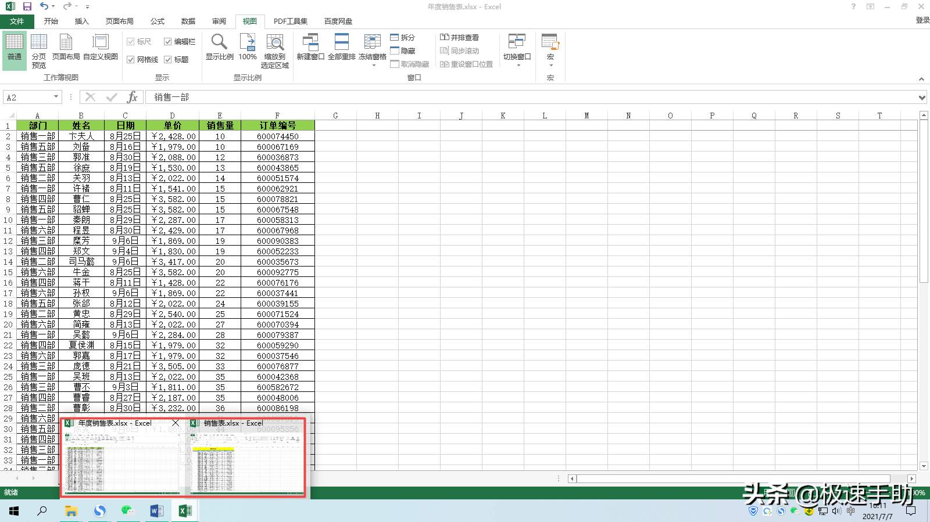930x522 pixels.
Task: Switch to the 审阅 Review tab
Action: click(219, 21)
